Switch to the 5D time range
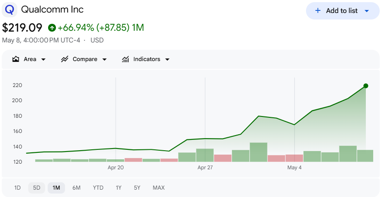 [x=36, y=188]
